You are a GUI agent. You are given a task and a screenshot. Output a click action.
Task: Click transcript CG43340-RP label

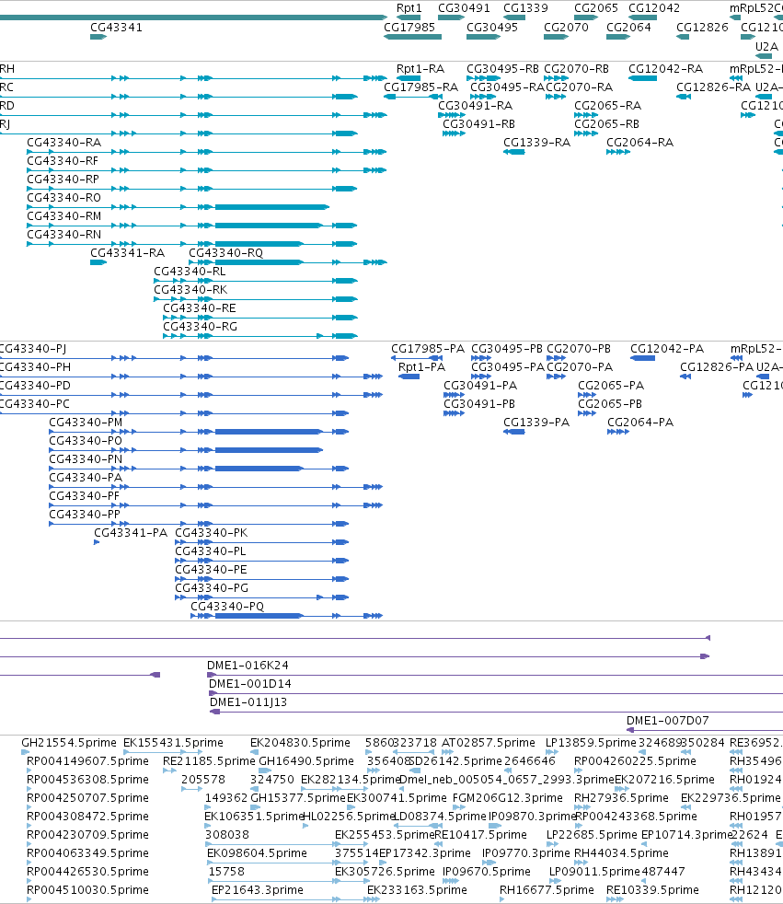click(63, 180)
